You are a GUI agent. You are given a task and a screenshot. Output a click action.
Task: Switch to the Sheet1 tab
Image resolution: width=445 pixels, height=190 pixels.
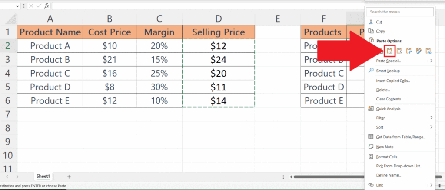[x=43, y=177]
